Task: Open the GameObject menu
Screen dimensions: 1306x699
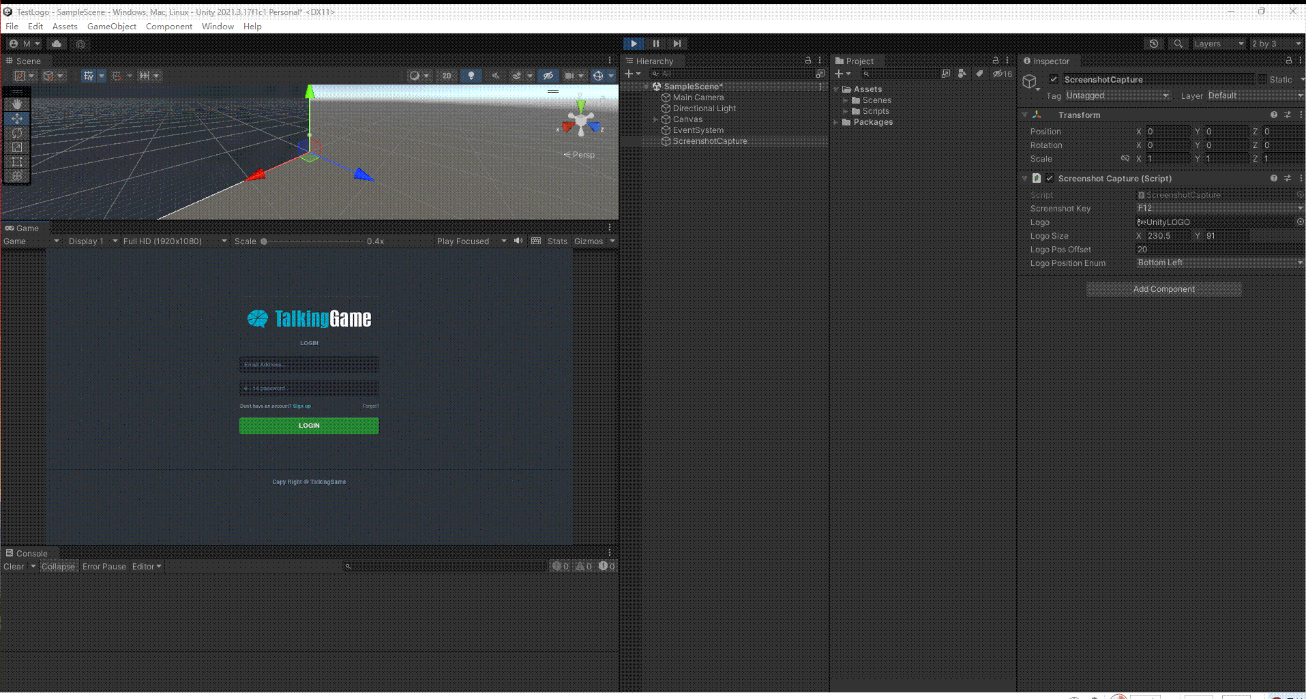Action: tap(111, 26)
